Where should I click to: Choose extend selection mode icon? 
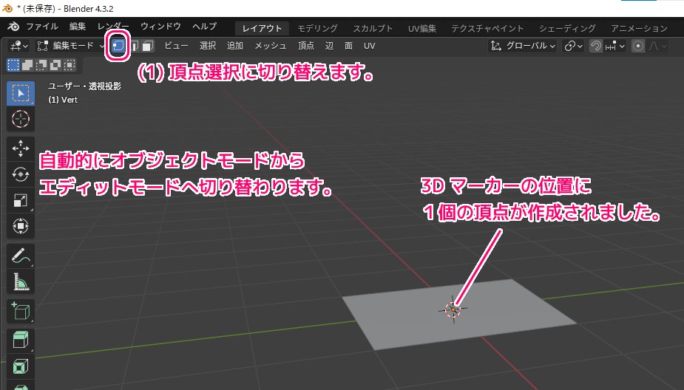point(27,65)
